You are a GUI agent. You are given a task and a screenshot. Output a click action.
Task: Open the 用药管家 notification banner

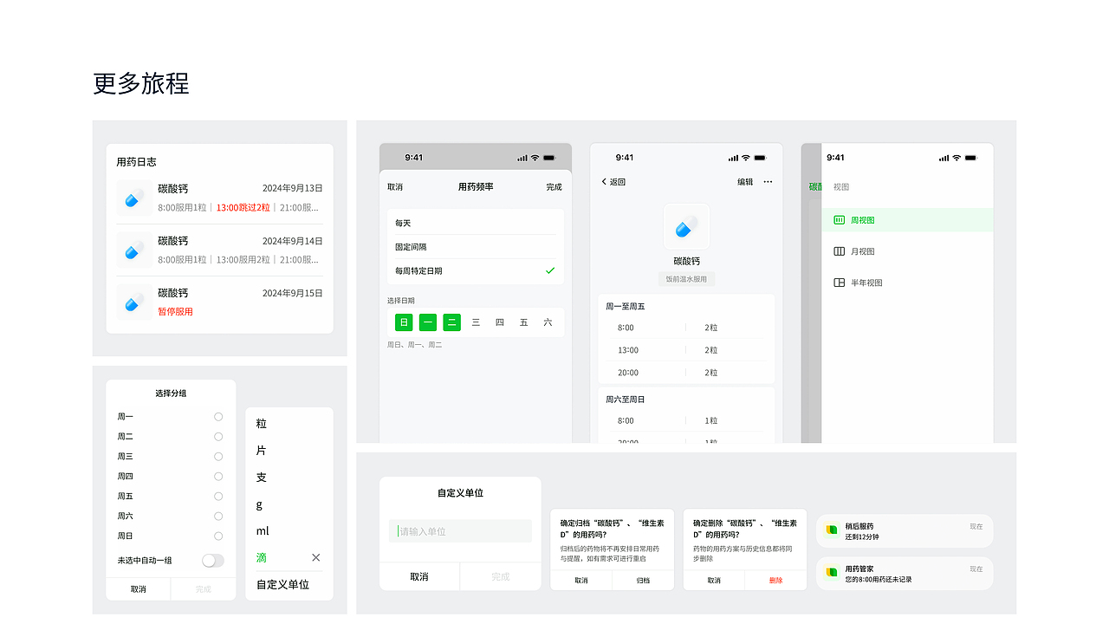pos(905,574)
